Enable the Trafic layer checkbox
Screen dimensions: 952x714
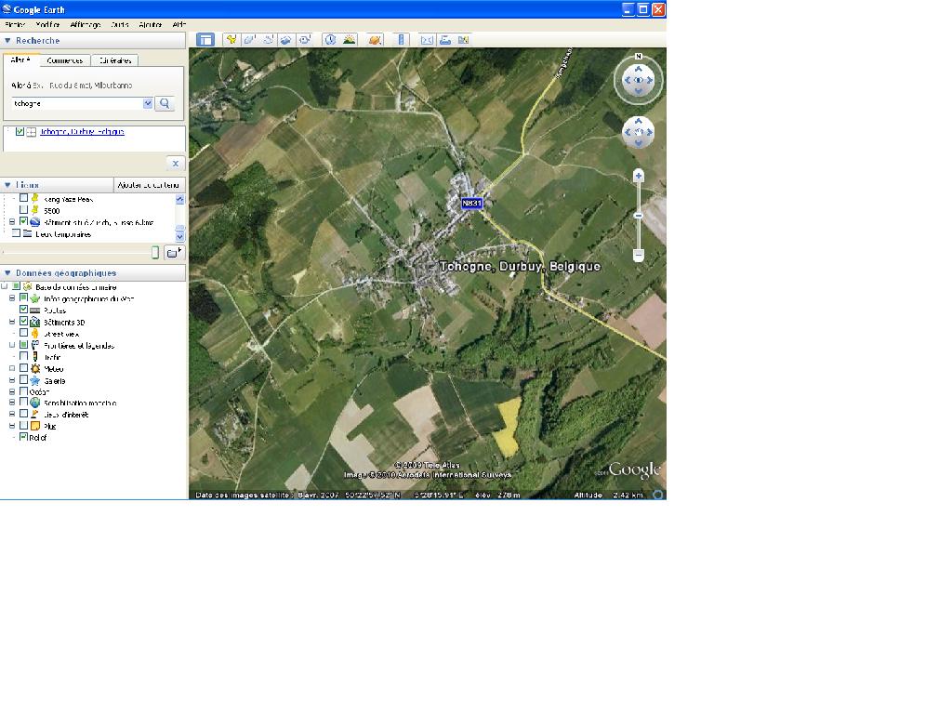(x=23, y=356)
